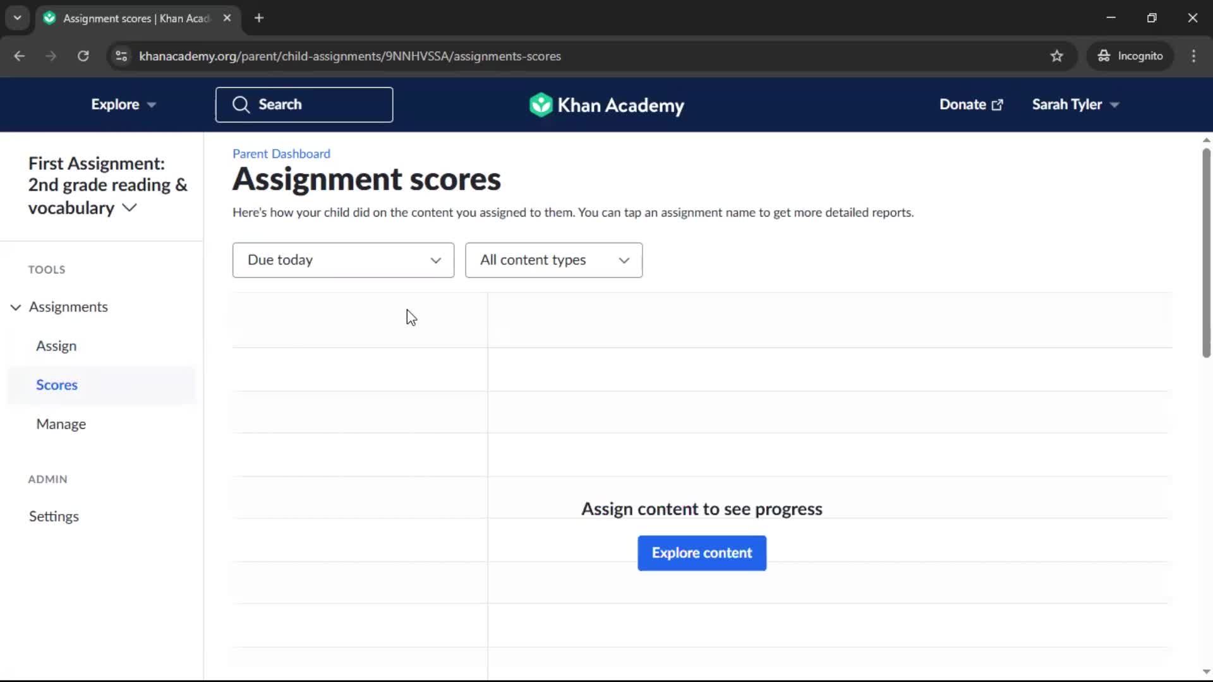The width and height of the screenshot is (1213, 682).
Task: Reload the page
Action: [x=83, y=56]
